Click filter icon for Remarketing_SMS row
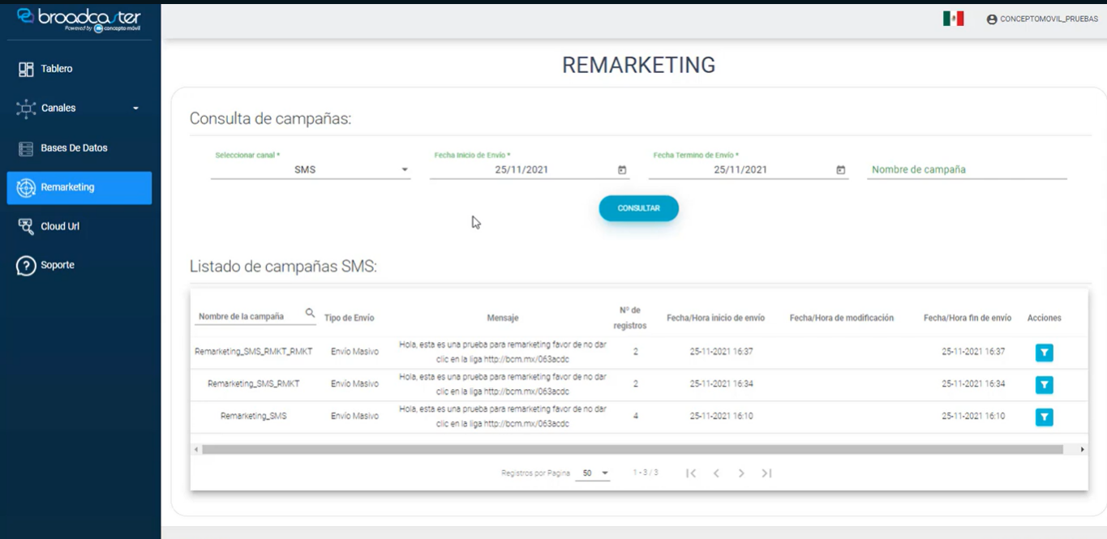Screen dimensions: 1107x539 tap(1045, 417)
